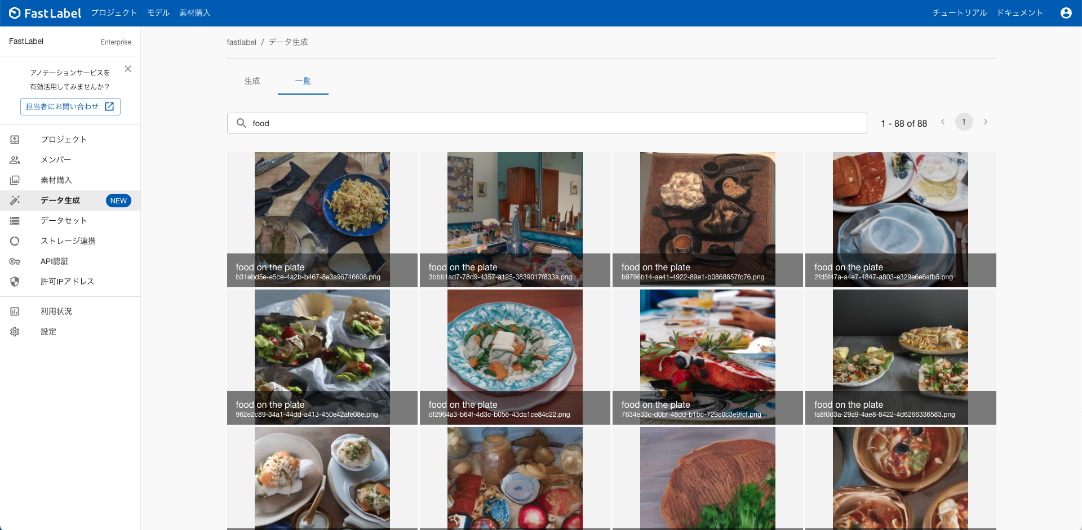Screen dimensions: 1082x530
Task: Go to previous page chevron
Action: pyautogui.click(x=943, y=122)
